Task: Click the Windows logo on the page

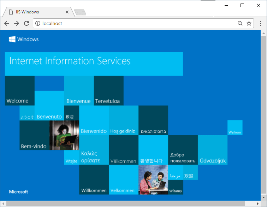Action: [x=24, y=39]
